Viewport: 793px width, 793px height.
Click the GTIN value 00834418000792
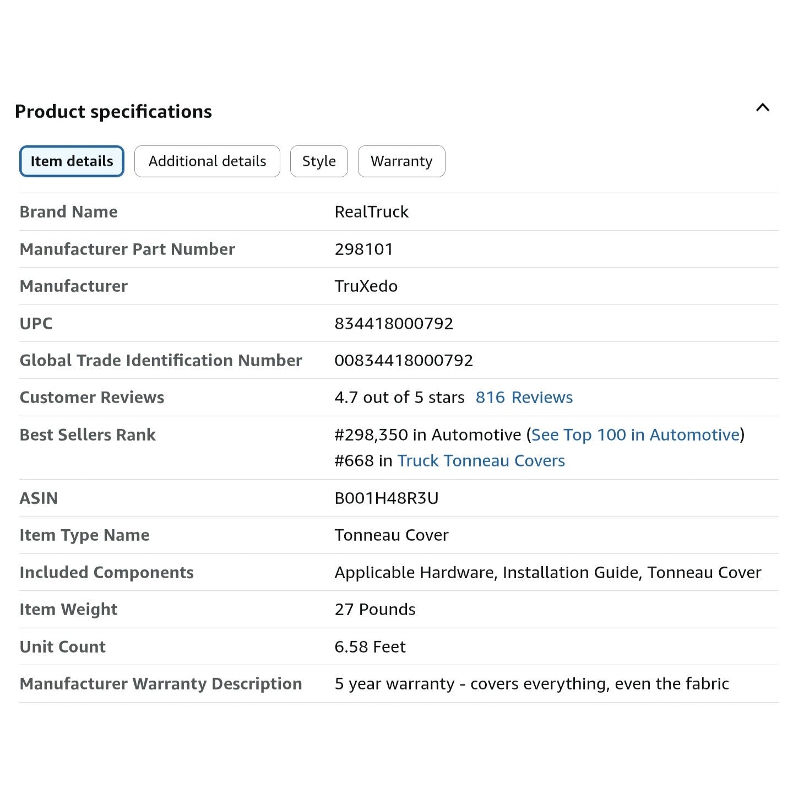[x=403, y=361]
